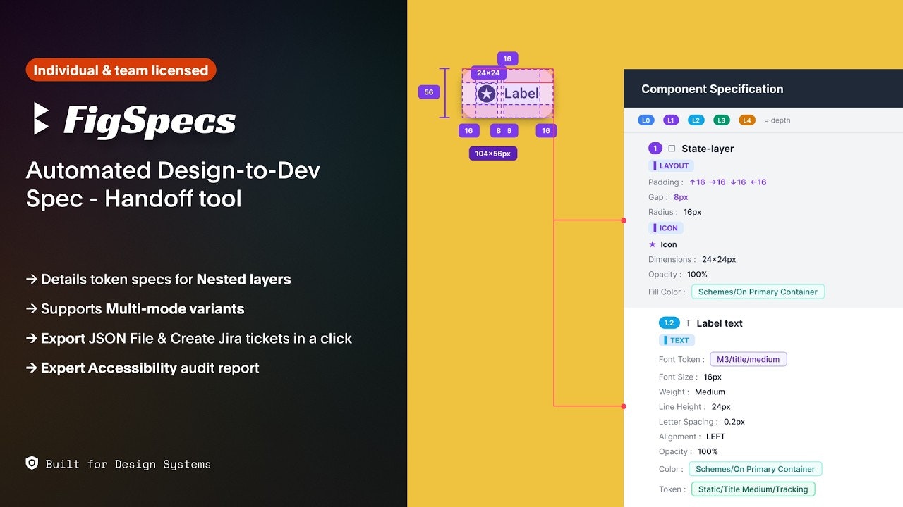Viewport: 903px width, 507px height.
Task: Select the star icon inside the Label button
Action: (x=486, y=94)
